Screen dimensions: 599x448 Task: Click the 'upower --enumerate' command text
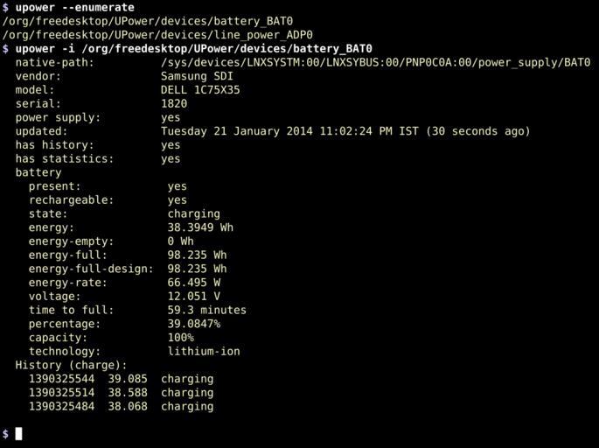click(75, 7)
